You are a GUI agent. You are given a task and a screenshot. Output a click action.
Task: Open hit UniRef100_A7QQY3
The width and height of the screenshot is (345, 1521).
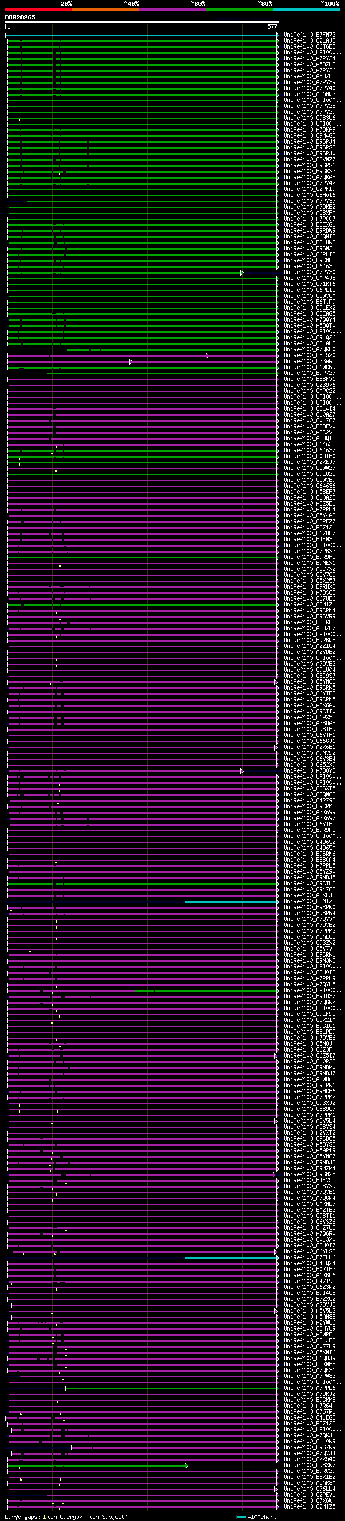tap(309, 770)
